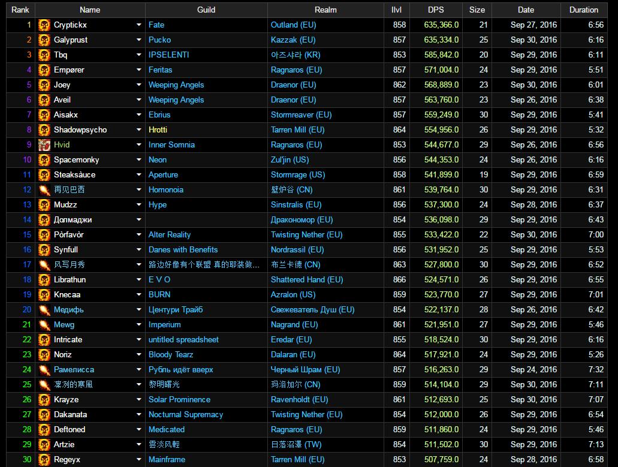Click the fire spec icon beside Mewg

point(44,324)
